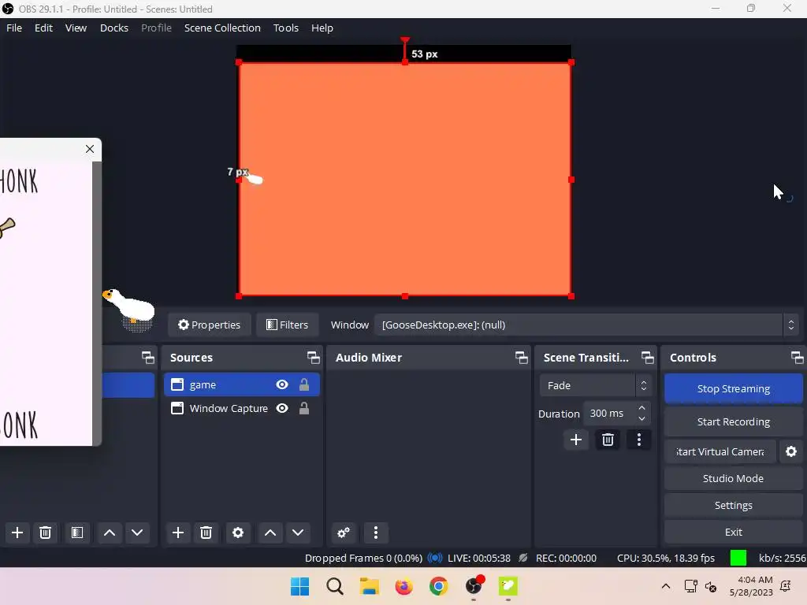Open Chrome from taskbar
Screen dimensions: 807x605
coord(438,586)
